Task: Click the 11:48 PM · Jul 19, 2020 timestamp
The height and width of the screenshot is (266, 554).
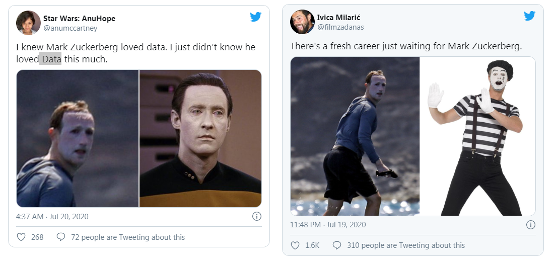Action: click(x=328, y=225)
